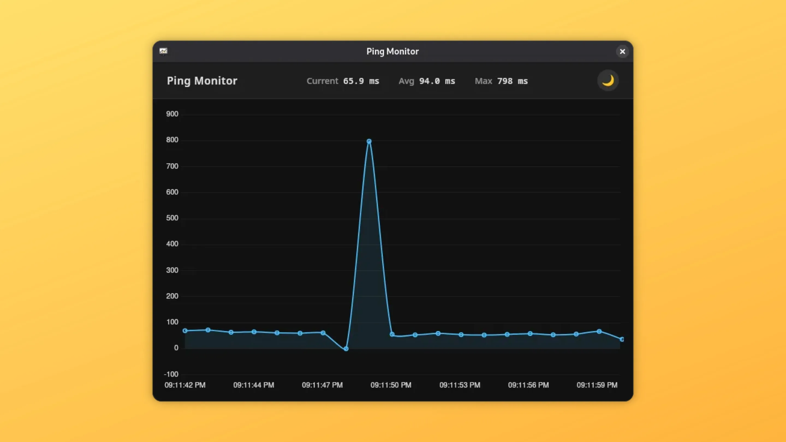Click the 09:11:50 PM timestamp label

[x=391, y=385]
